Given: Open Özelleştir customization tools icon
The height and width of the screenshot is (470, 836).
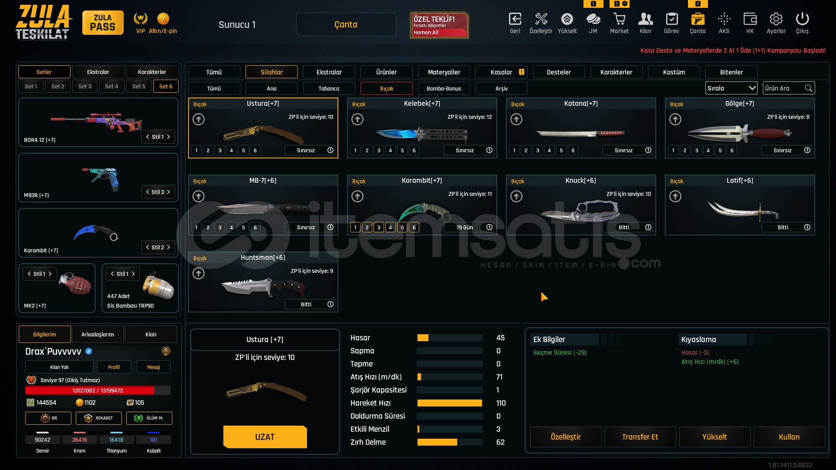Looking at the screenshot, I should [541, 20].
